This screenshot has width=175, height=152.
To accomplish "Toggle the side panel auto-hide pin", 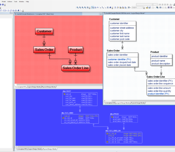I will [10, 13].
